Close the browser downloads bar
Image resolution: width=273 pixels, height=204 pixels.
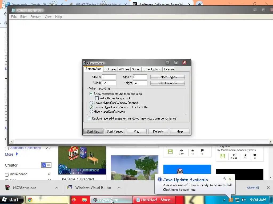coord(268,188)
